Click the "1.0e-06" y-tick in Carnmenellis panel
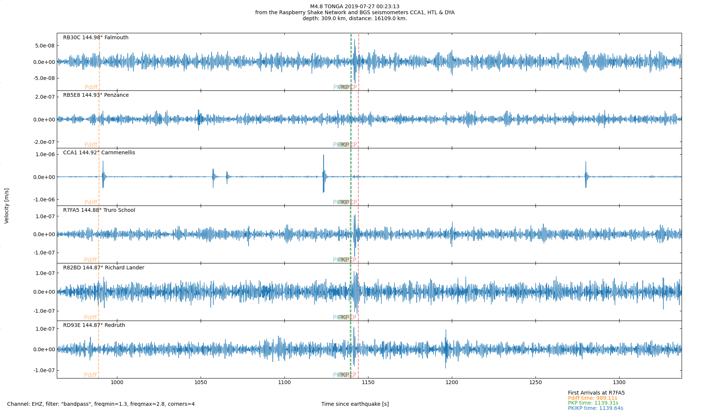This screenshot has height=411, width=710. [x=45, y=154]
